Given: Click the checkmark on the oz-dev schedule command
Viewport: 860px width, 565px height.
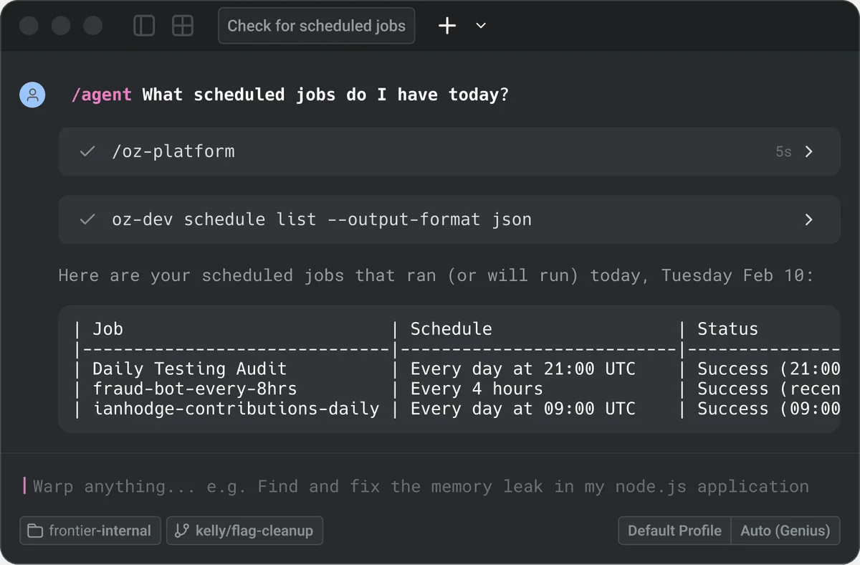Looking at the screenshot, I should (x=87, y=219).
